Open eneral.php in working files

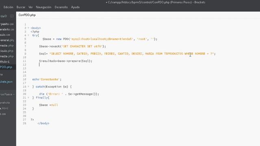[x=7, y=40]
